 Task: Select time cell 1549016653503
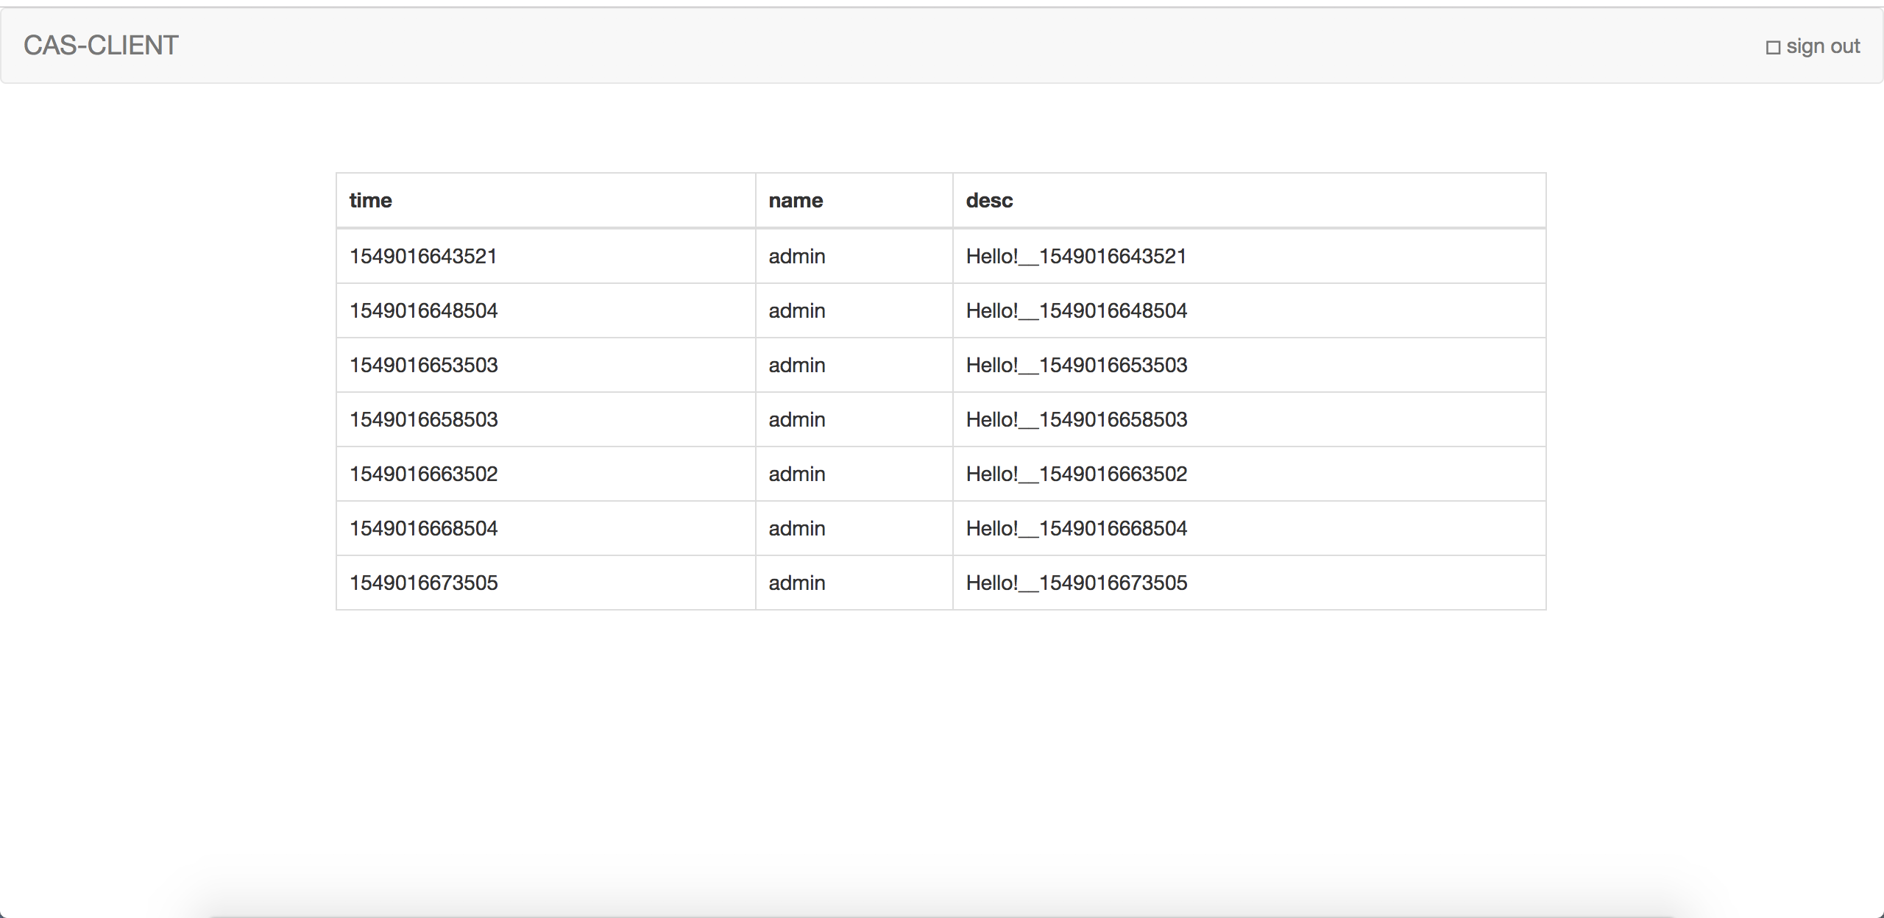423,365
